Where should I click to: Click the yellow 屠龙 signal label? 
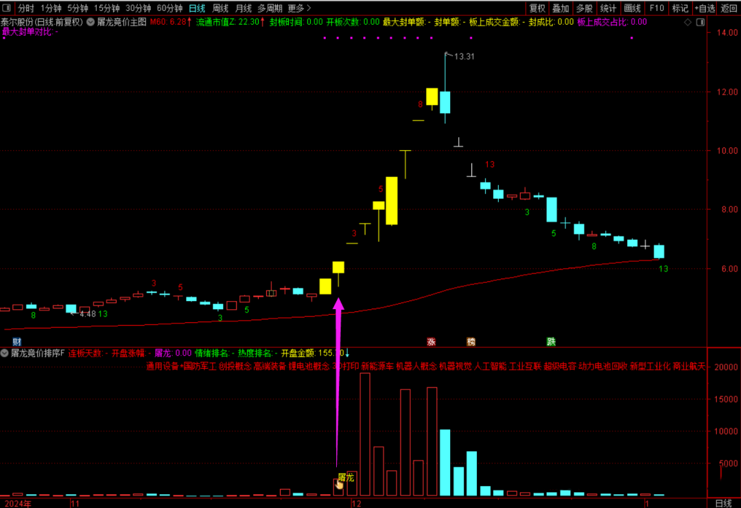point(346,476)
